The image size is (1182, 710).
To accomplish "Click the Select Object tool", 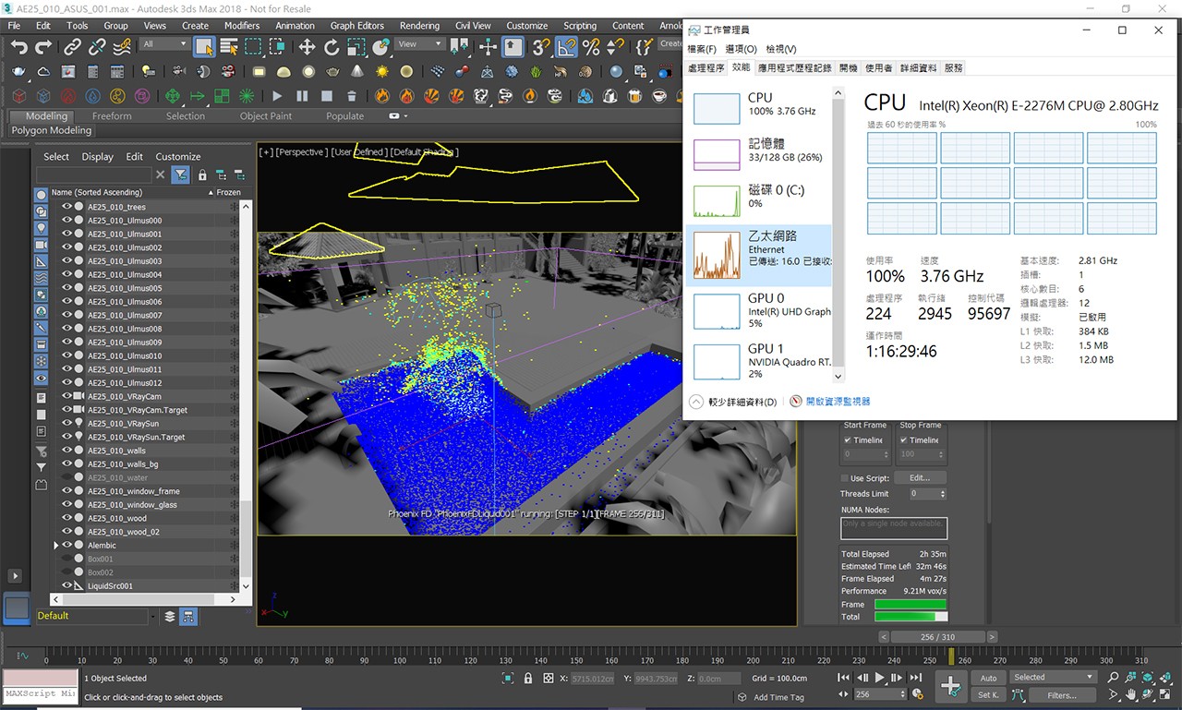I will 204,47.
